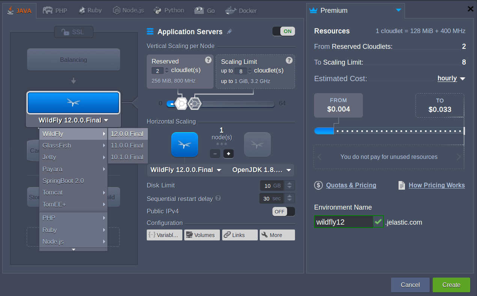The width and height of the screenshot is (477, 296).
Task: Switch to the Go tab
Action: pyautogui.click(x=205, y=11)
